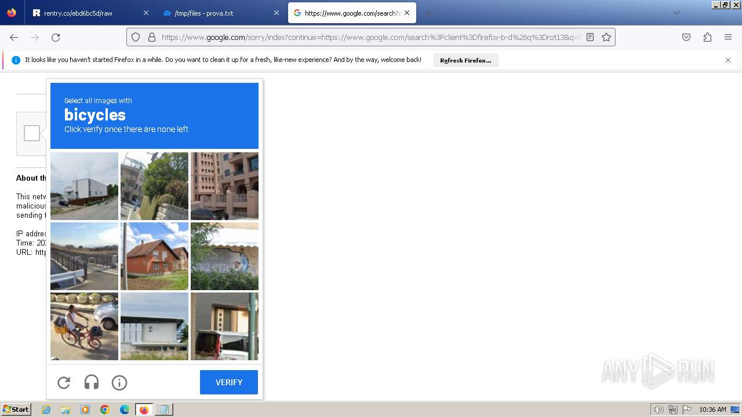
Task: Select the person riding red bicycle tile
Action: point(84,326)
